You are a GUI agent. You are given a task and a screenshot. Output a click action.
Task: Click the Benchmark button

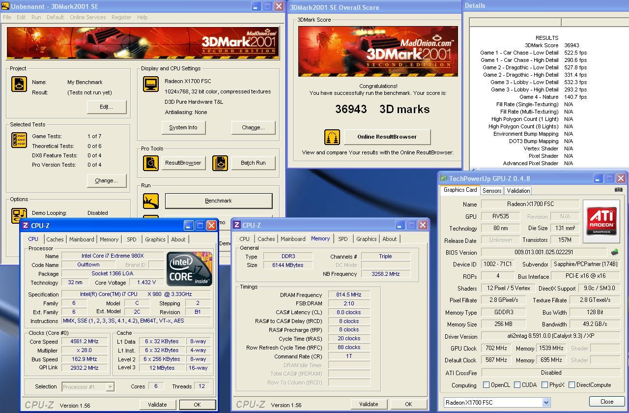218,201
